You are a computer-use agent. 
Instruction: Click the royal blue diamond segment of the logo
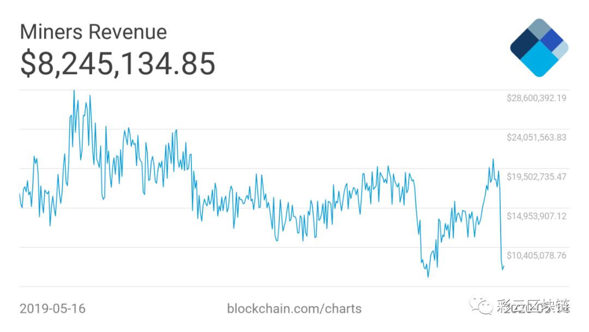click(552, 40)
